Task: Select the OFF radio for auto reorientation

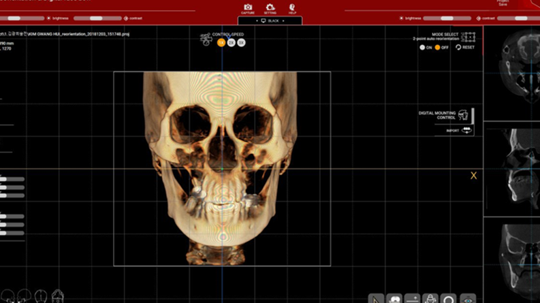Action: [439, 48]
